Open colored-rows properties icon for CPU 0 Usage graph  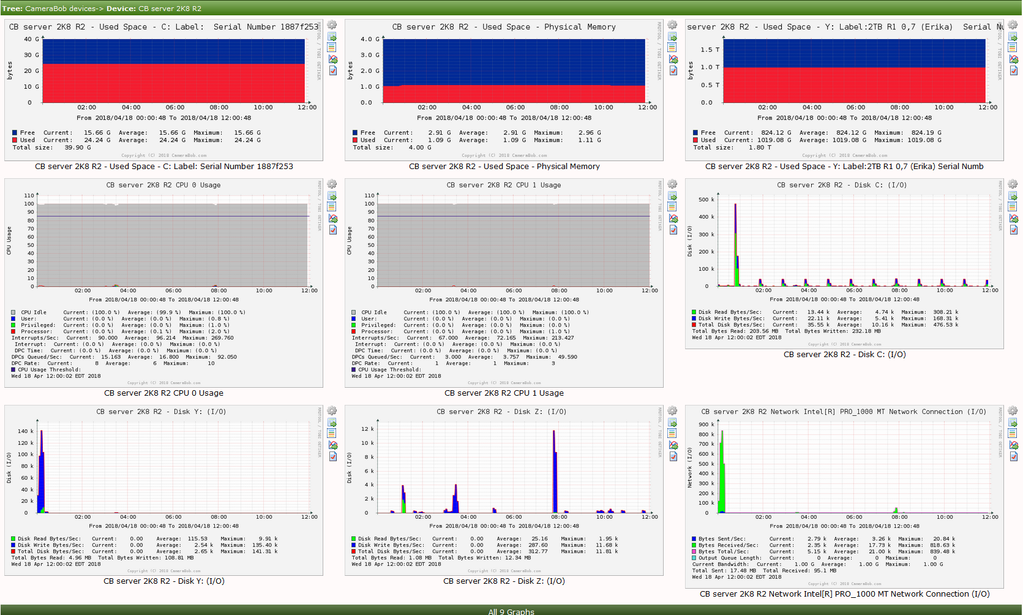pos(332,207)
